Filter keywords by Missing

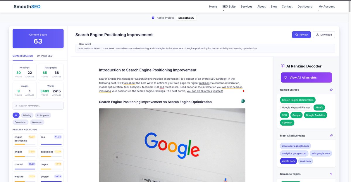tap(27, 116)
